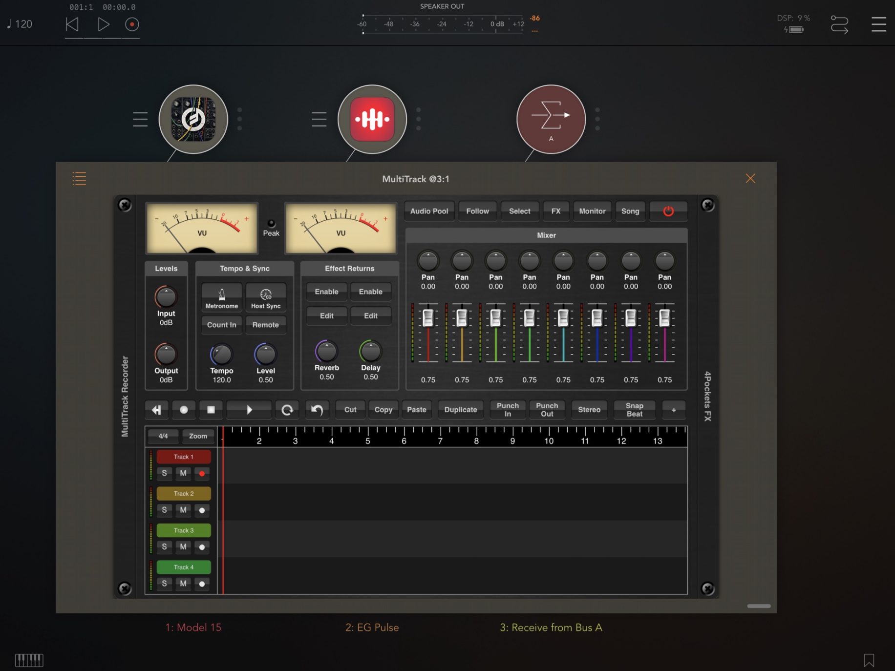
Task: Open the Receive from Bus A node
Action: click(x=551, y=120)
